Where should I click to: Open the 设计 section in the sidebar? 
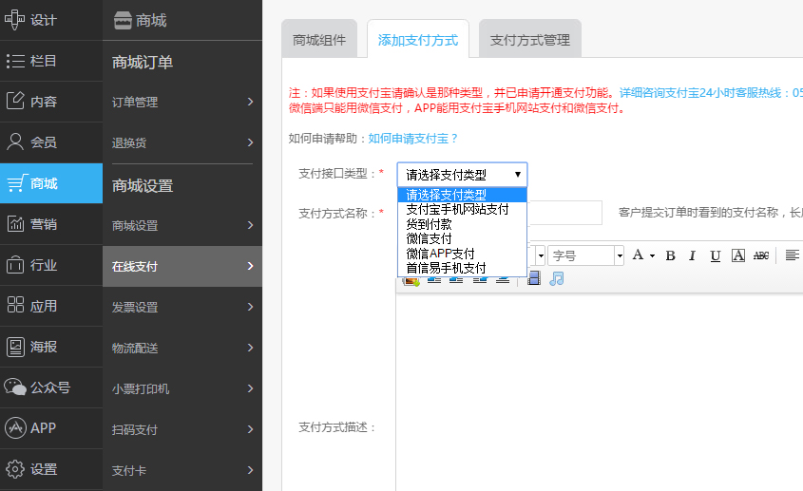(51, 20)
